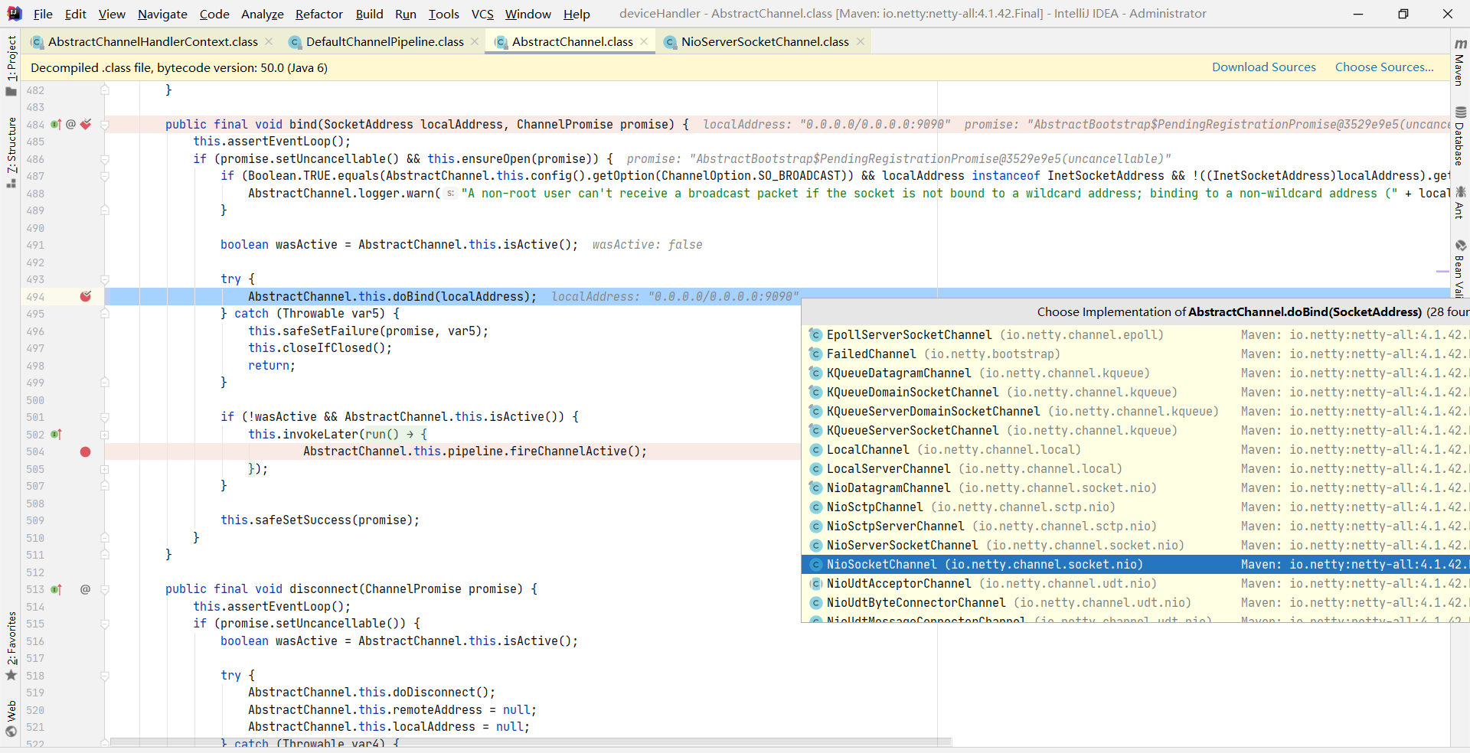Screen dimensions: 1470x753
Task: Open the Ant tool window
Action: pos(1460,202)
